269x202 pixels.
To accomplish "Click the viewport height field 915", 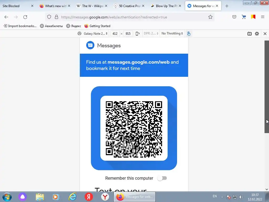I will click(128, 33).
